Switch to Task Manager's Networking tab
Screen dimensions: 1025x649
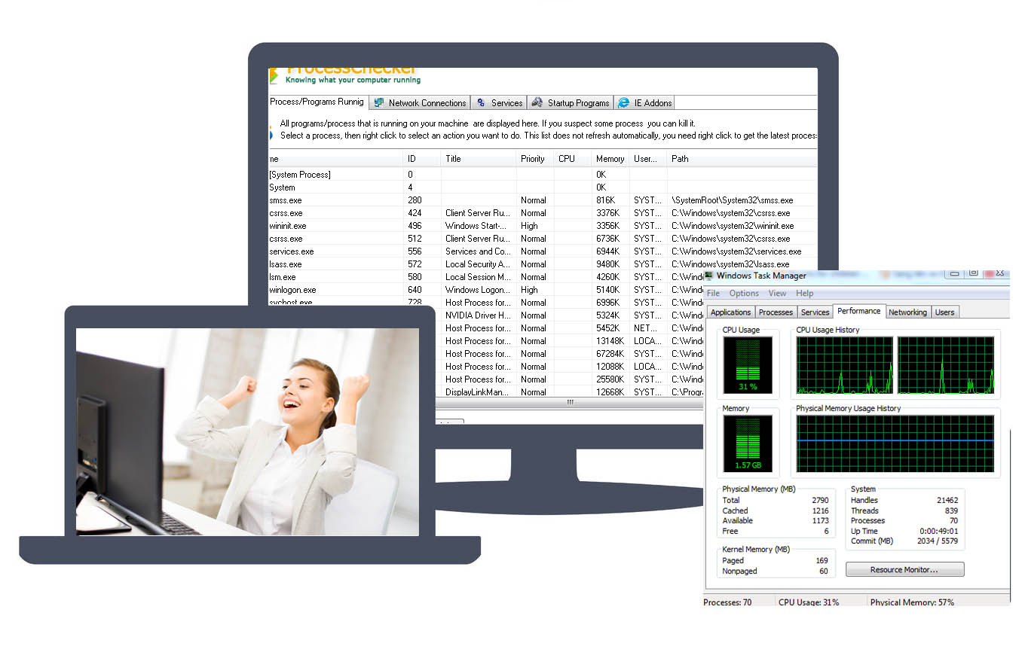(x=907, y=312)
